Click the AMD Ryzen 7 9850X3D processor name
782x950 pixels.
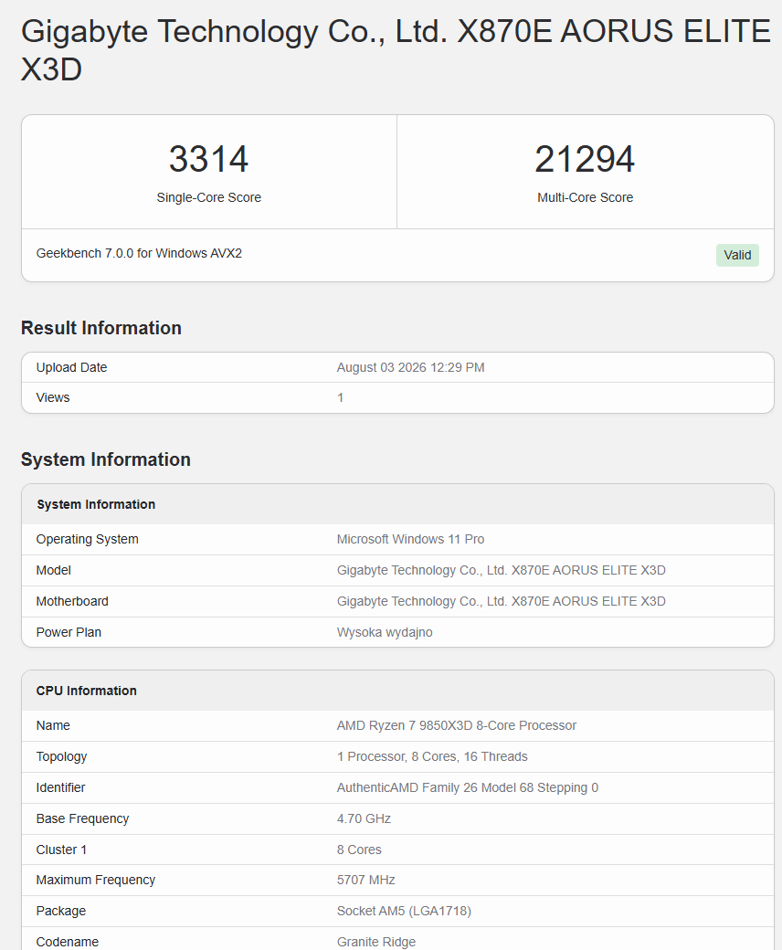click(x=457, y=725)
